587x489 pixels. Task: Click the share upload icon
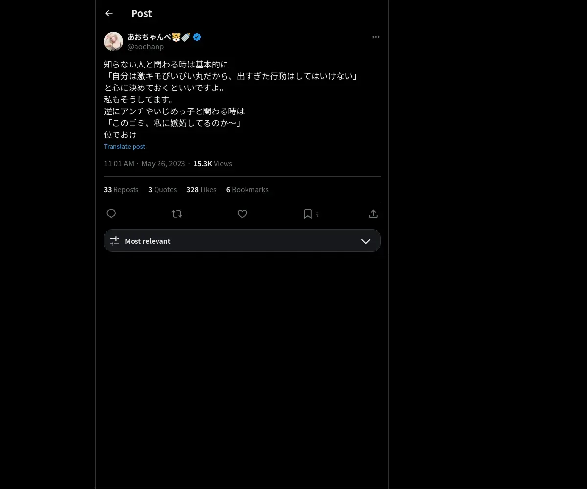click(373, 214)
